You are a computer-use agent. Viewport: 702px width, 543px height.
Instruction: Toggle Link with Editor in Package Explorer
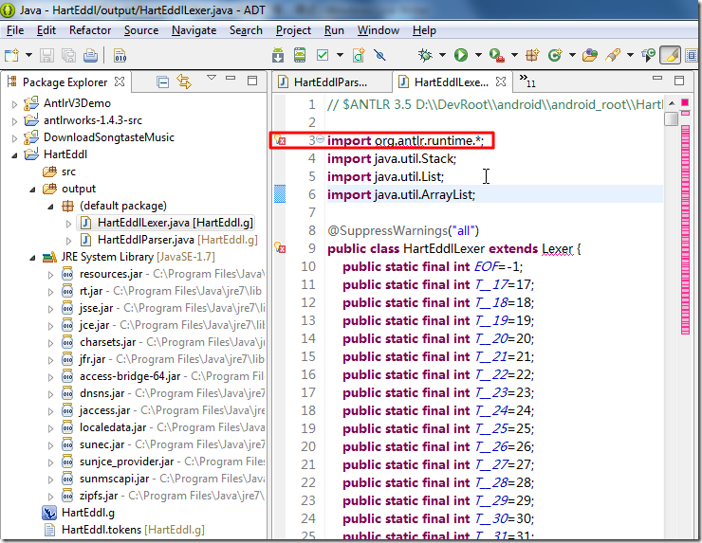[x=184, y=81]
